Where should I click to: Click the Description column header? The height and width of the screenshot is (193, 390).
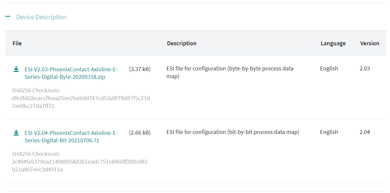(182, 43)
